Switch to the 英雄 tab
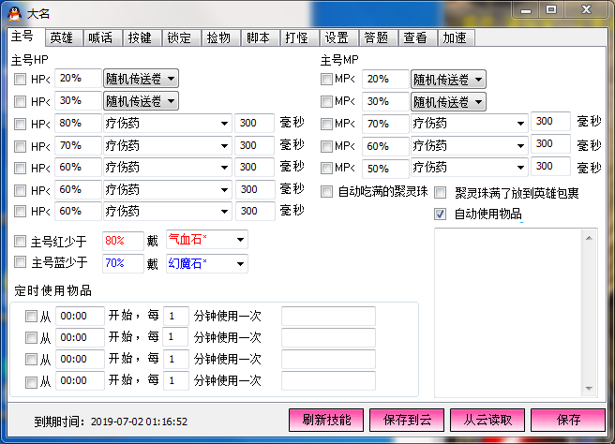The image size is (615, 444). (x=63, y=38)
